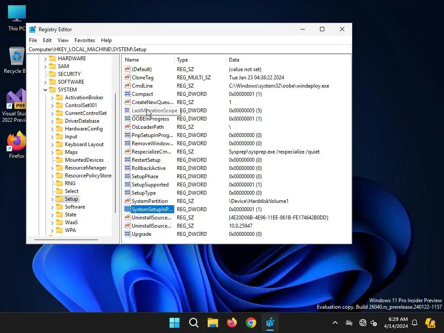The width and height of the screenshot is (444, 333).
Task: Click the muted volume tray icon
Action: (374, 323)
